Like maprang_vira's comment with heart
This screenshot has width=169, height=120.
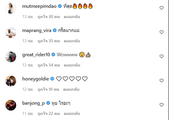click(161, 32)
